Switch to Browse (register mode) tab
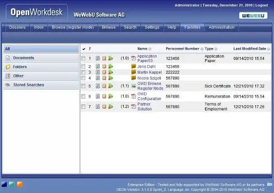 73,27
